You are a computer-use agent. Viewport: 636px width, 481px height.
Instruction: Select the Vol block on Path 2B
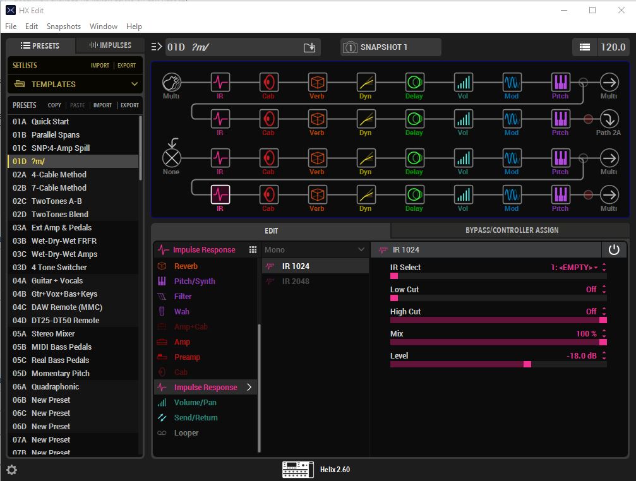(463, 195)
